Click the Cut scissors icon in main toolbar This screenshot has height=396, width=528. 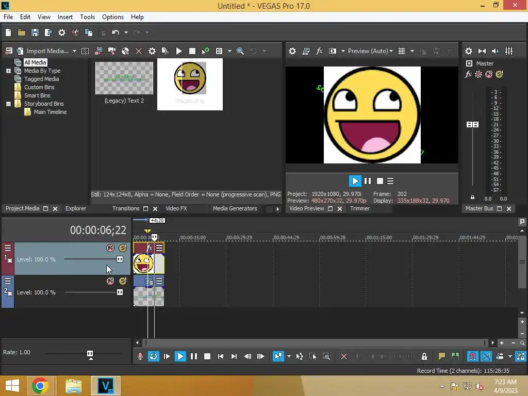(x=75, y=32)
